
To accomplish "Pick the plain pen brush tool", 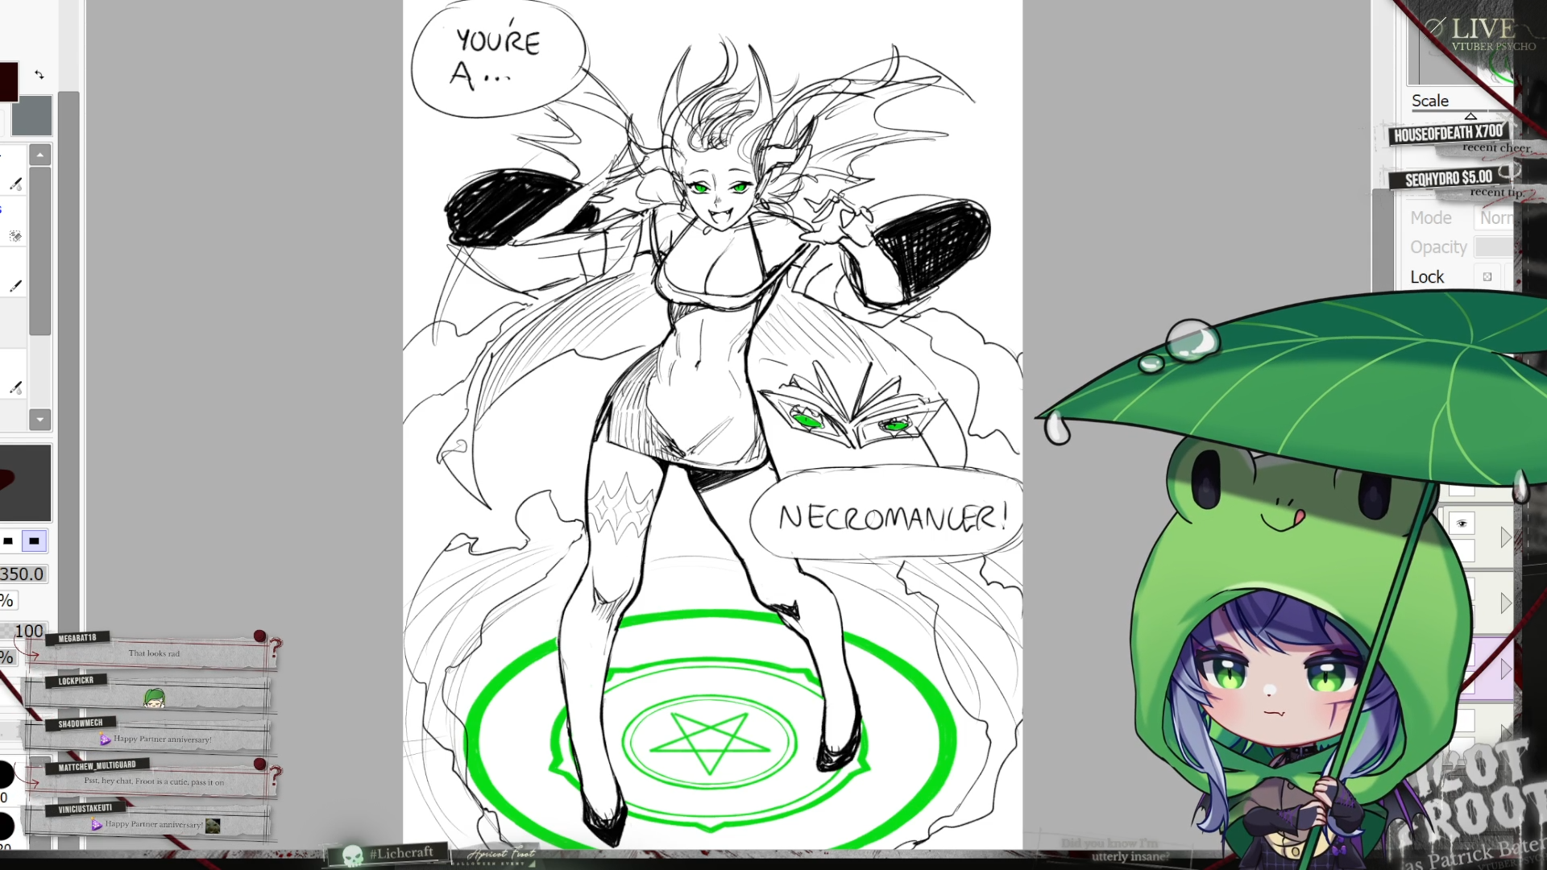I will [15, 286].
